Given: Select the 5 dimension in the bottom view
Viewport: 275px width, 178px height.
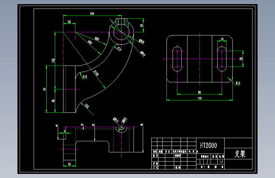Looking at the screenshot, I should click(64, 131).
